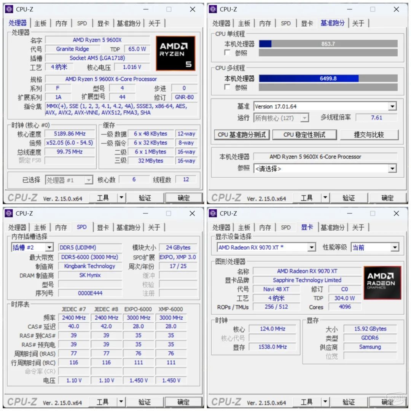This screenshot has width=411, height=411.
Task: Switch to 内存 tab in the graphics-tab window
Action: click(x=265, y=228)
